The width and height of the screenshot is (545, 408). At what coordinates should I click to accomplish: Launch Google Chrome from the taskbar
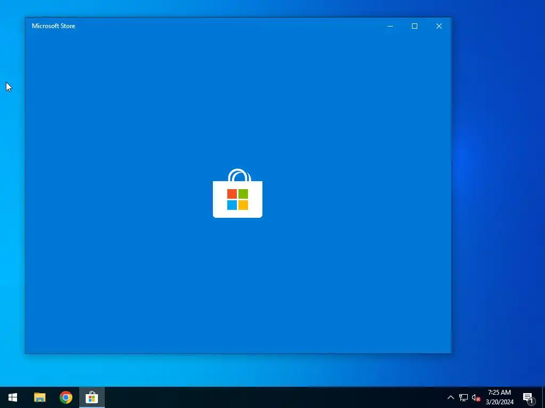(x=65, y=397)
